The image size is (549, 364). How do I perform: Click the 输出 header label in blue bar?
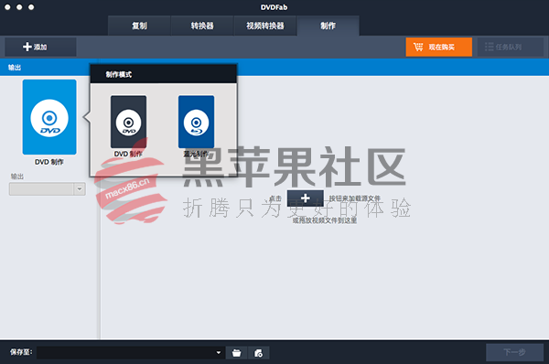(15, 68)
